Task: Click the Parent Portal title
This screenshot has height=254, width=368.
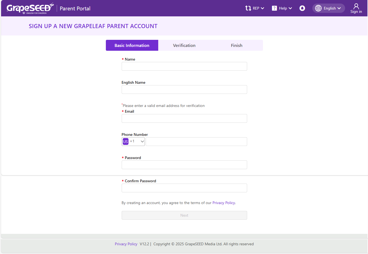Action: 75,8
